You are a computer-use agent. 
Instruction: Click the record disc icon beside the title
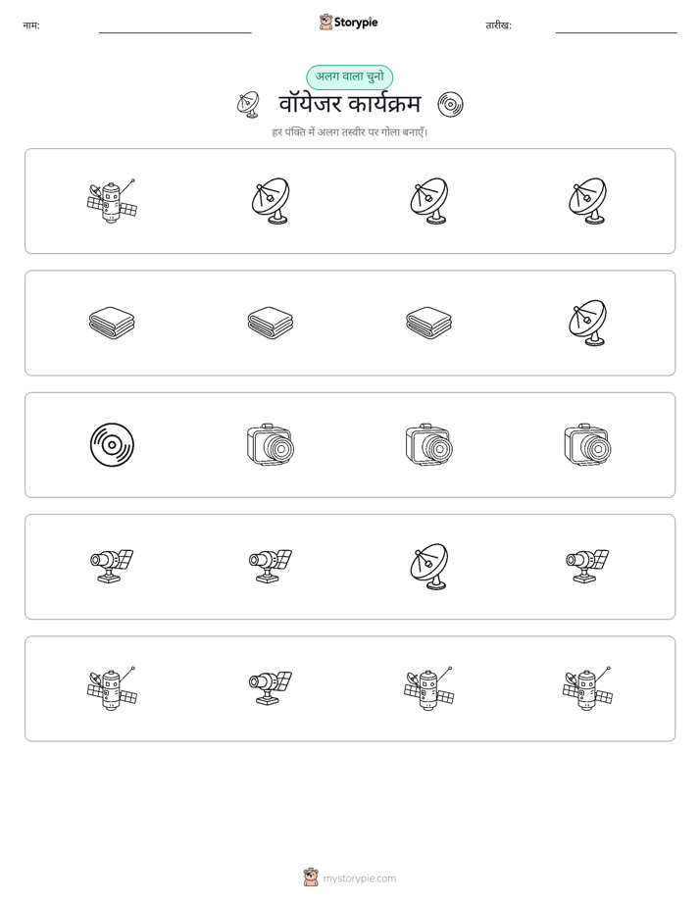(450, 105)
